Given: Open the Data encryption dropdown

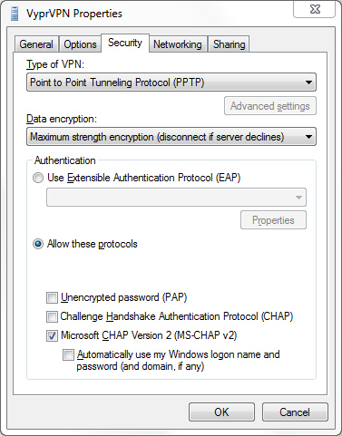Looking at the screenshot, I should pos(171,137).
